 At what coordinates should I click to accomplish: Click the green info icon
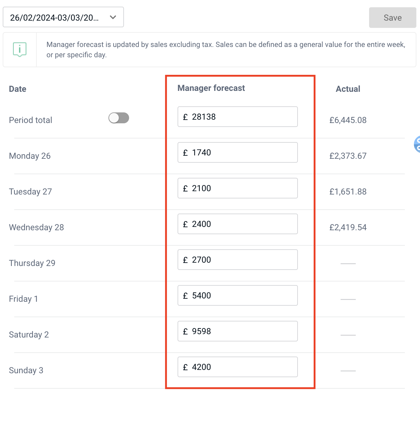[x=20, y=49]
